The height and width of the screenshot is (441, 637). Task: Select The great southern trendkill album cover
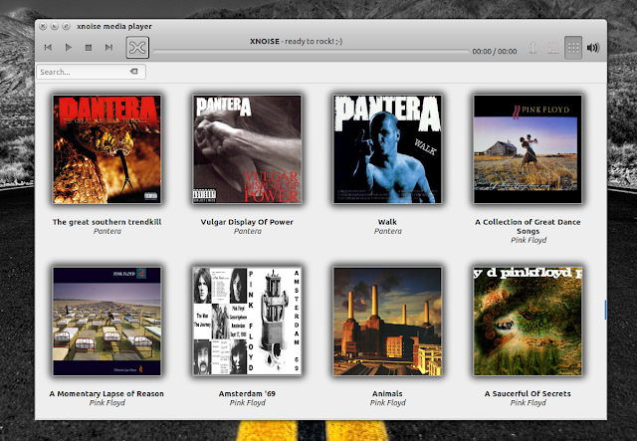point(106,149)
